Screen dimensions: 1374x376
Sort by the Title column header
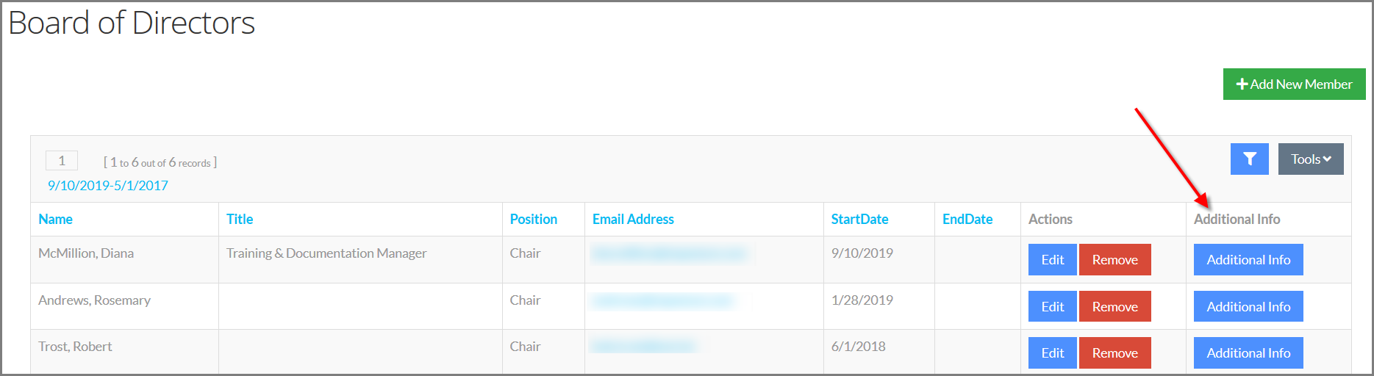[240, 219]
